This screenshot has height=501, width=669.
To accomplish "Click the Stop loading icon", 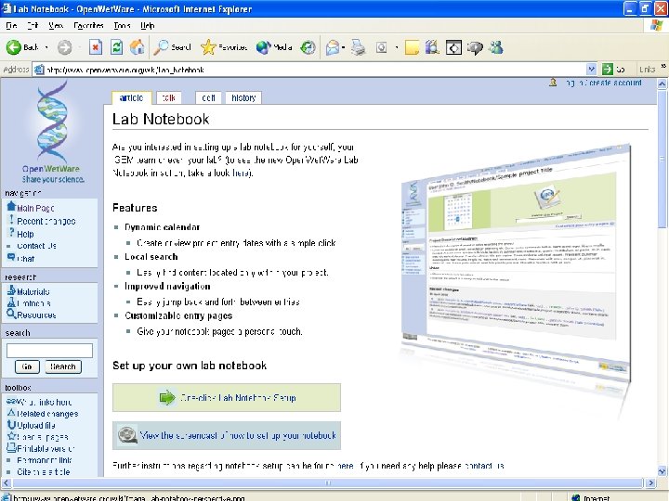I will tap(96, 47).
